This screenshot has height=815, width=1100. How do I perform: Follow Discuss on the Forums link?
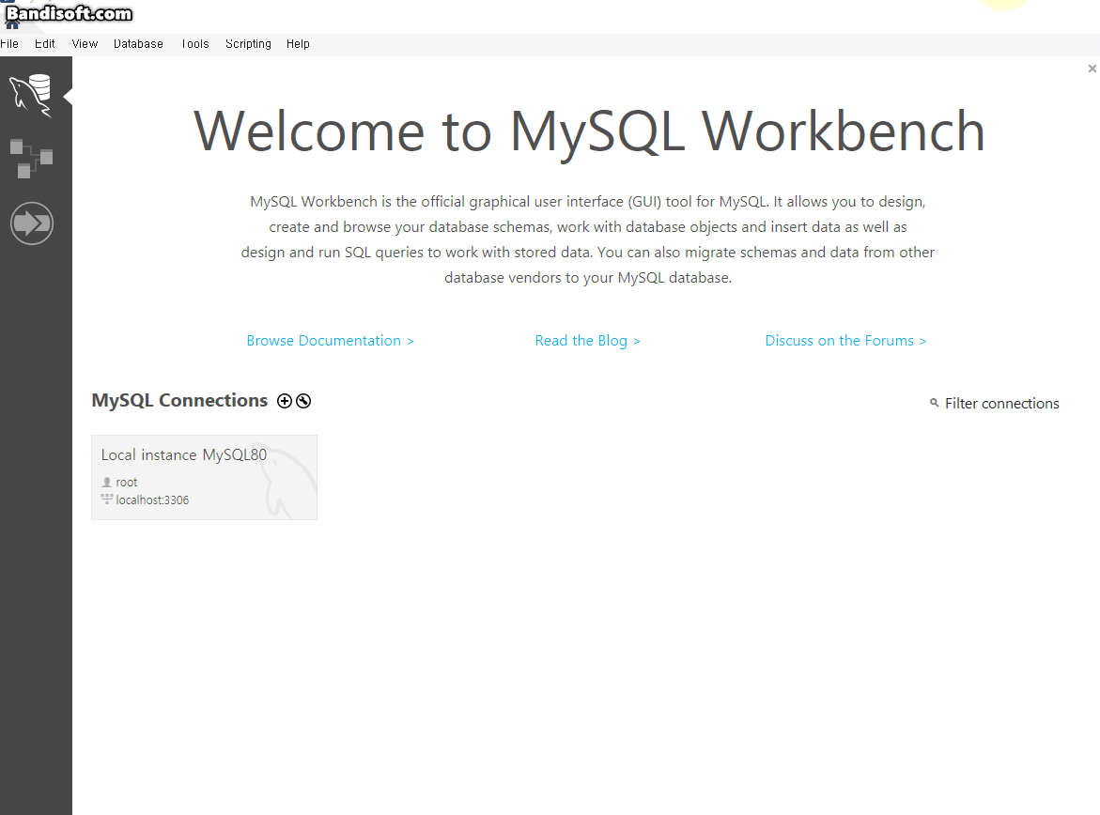[846, 341]
